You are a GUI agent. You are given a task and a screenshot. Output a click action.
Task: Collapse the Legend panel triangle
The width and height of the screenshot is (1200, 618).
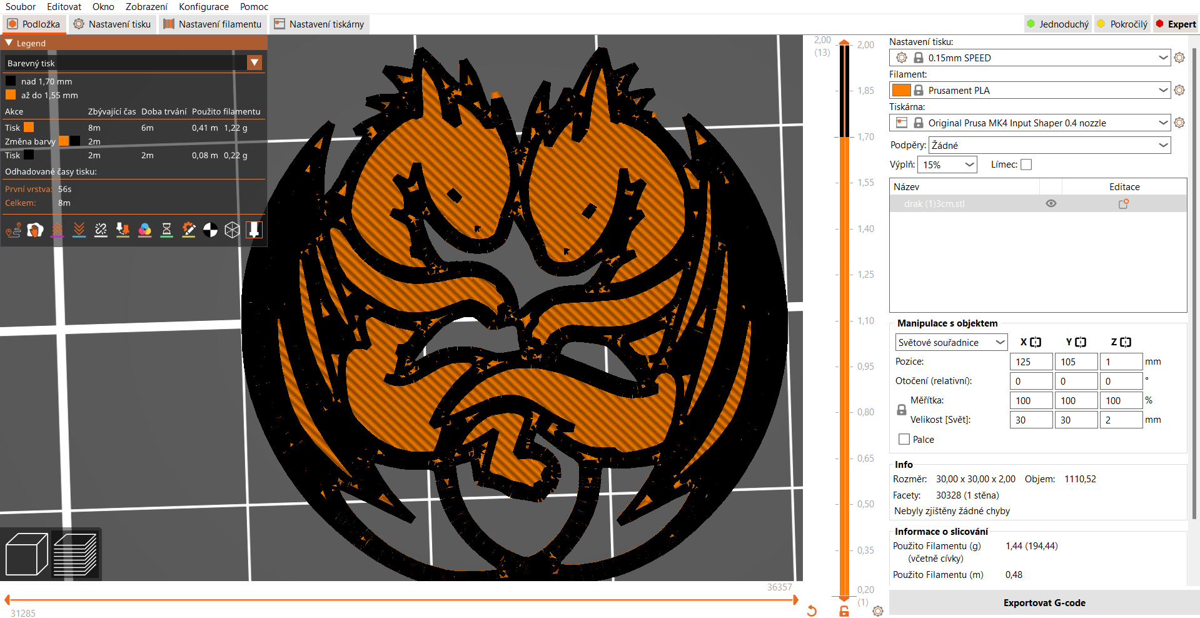pos(9,43)
